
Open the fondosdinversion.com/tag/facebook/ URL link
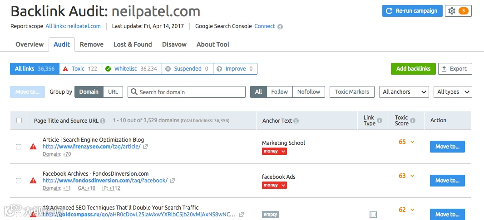(105, 181)
